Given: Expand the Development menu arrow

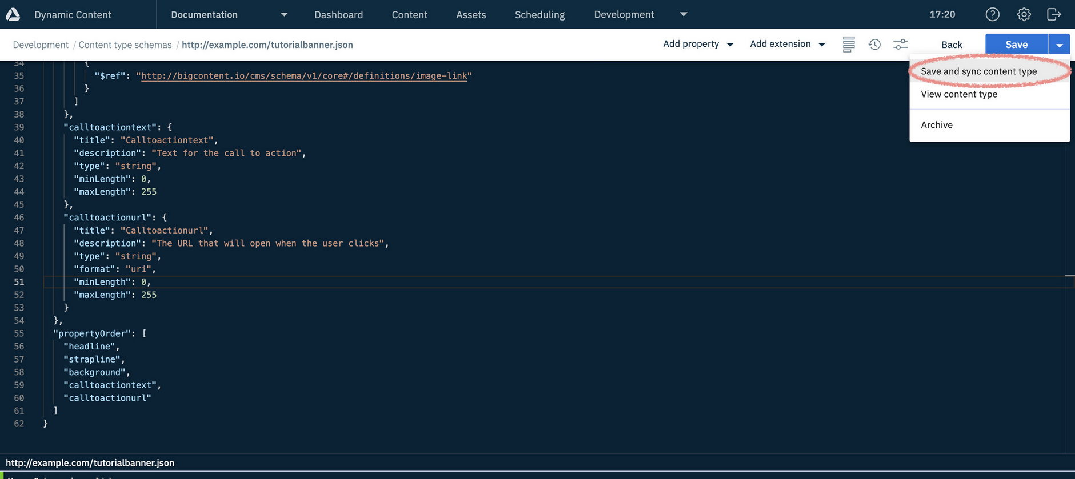Looking at the screenshot, I should coord(684,14).
